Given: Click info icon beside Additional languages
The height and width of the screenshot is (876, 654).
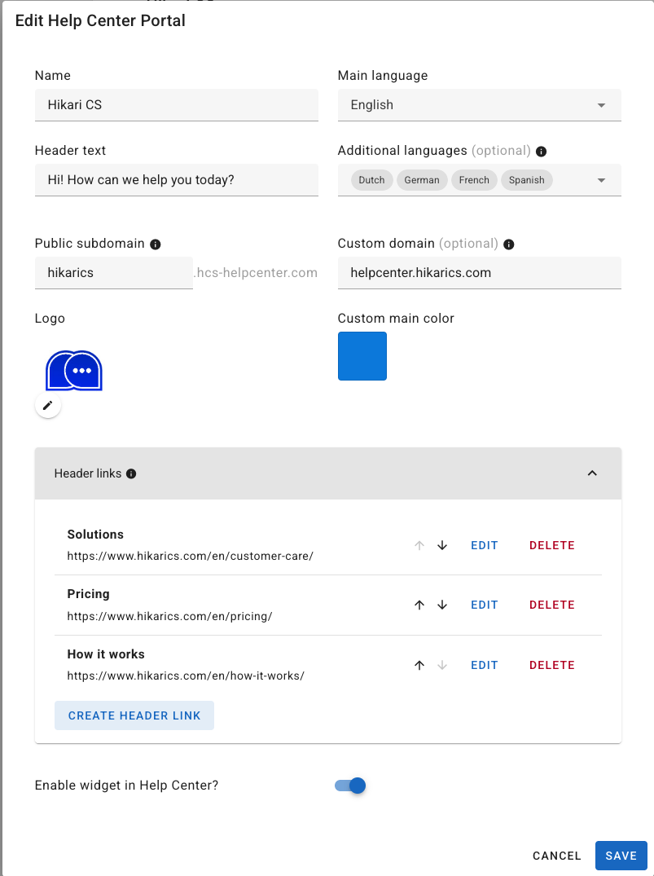Looking at the screenshot, I should 542,151.
